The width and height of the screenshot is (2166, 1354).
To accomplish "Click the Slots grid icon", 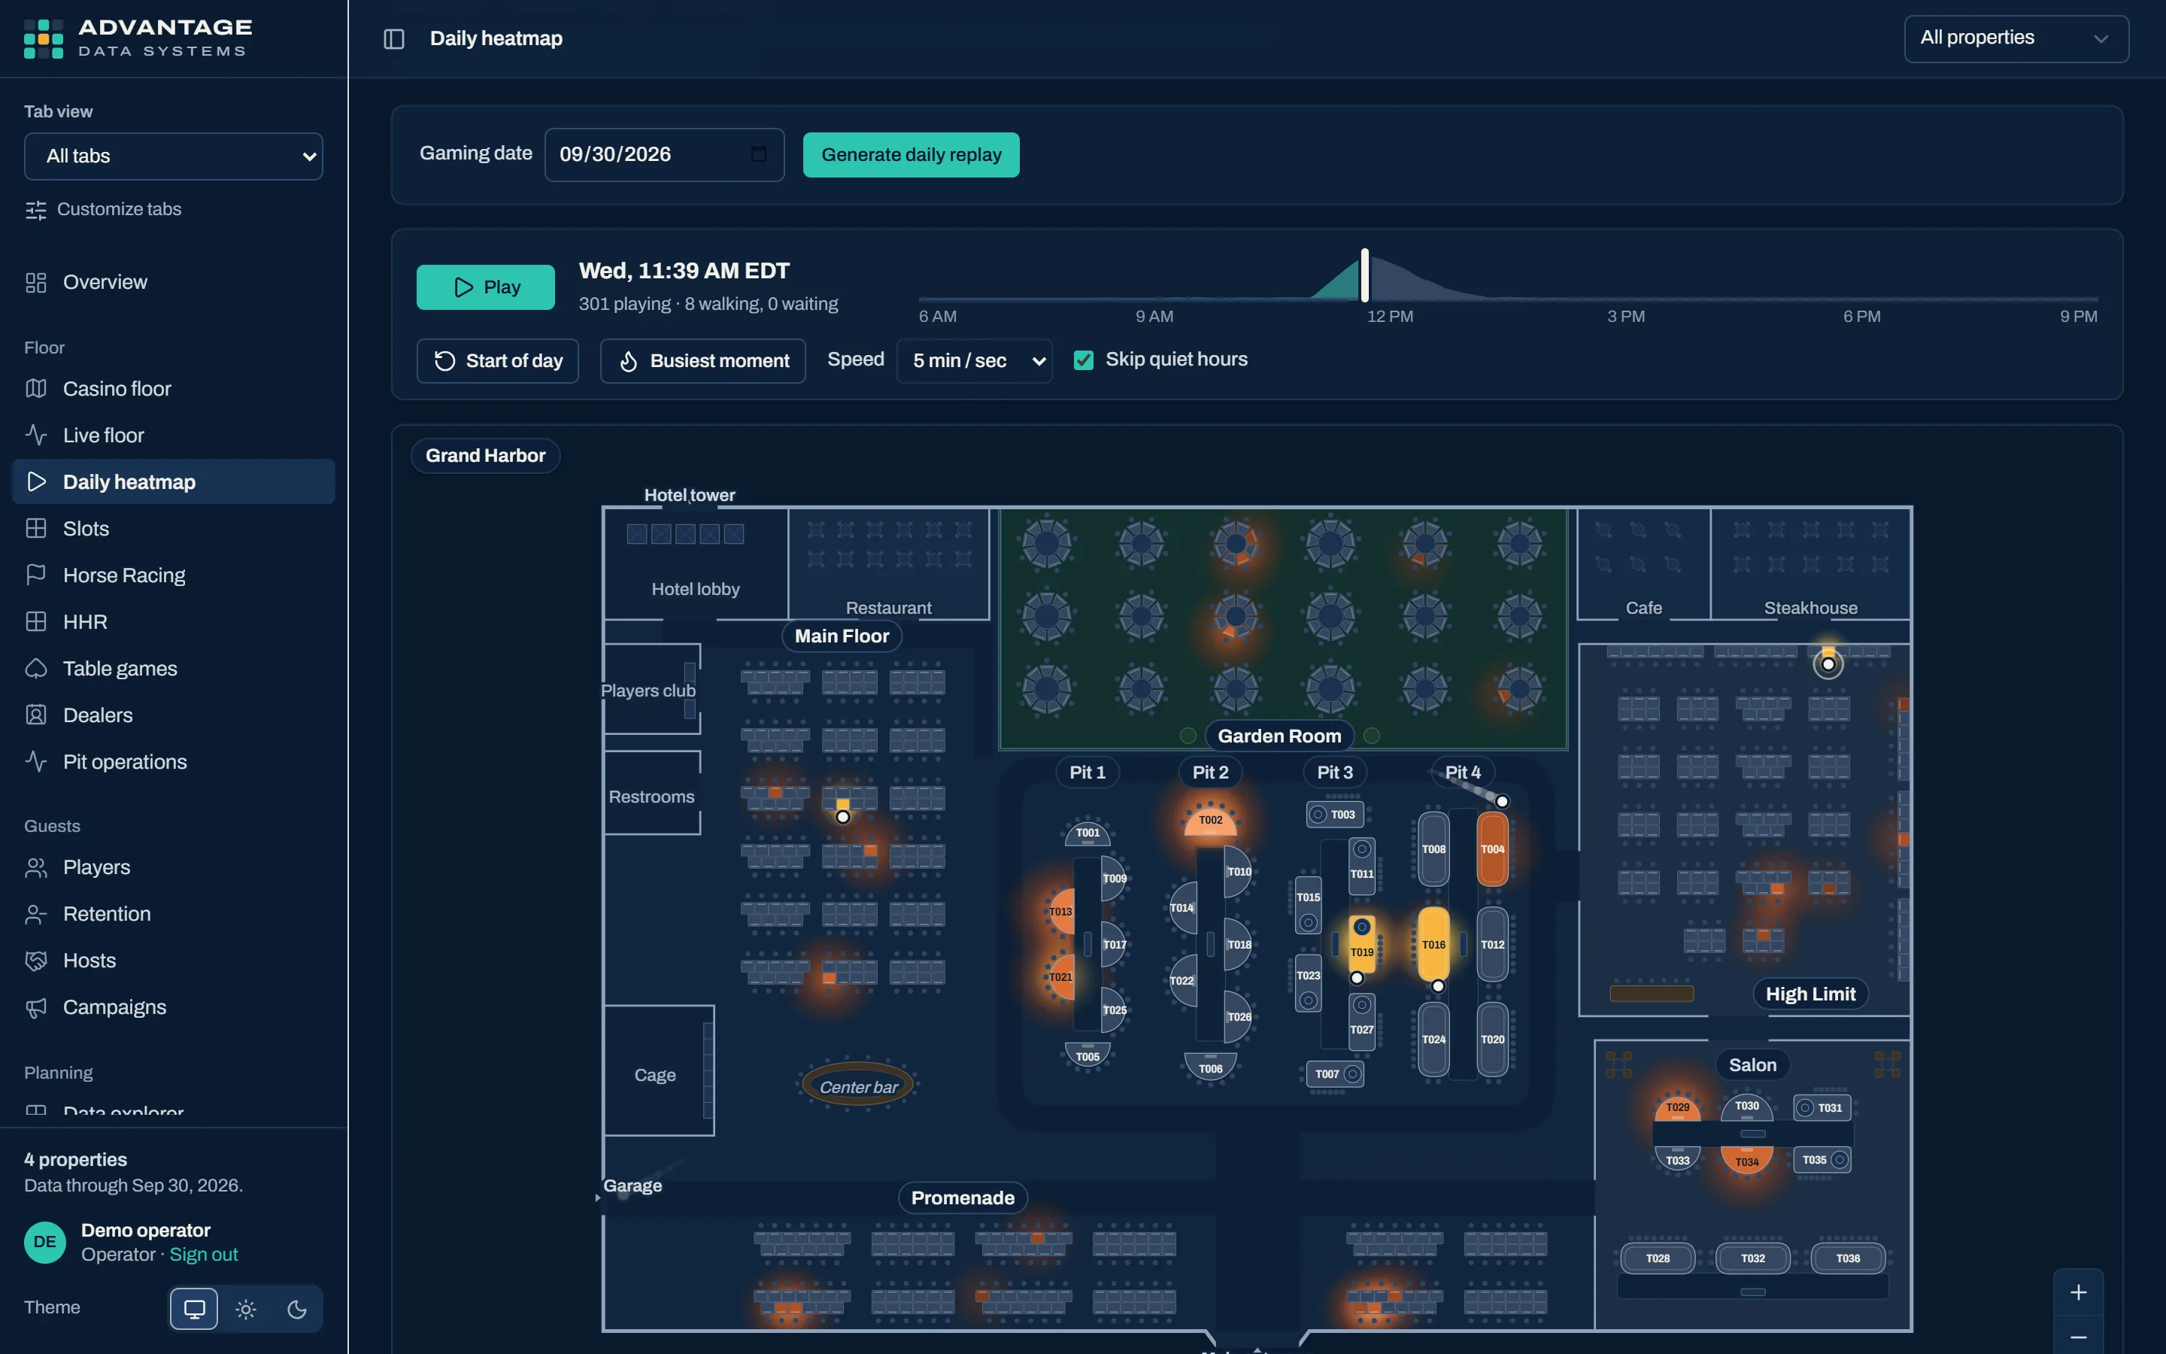I will (x=36, y=528).
